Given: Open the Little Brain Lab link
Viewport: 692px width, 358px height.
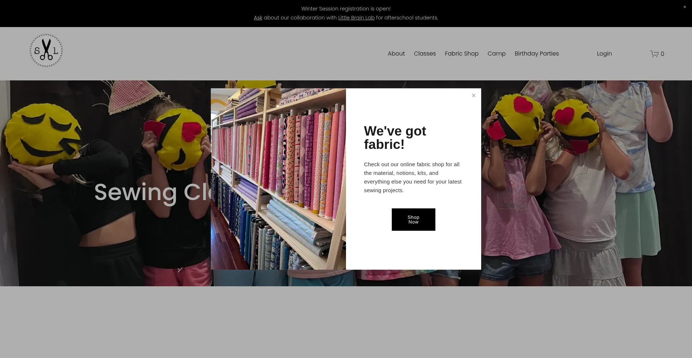Looking at the screenshot, I should click(x=356, y=18).
